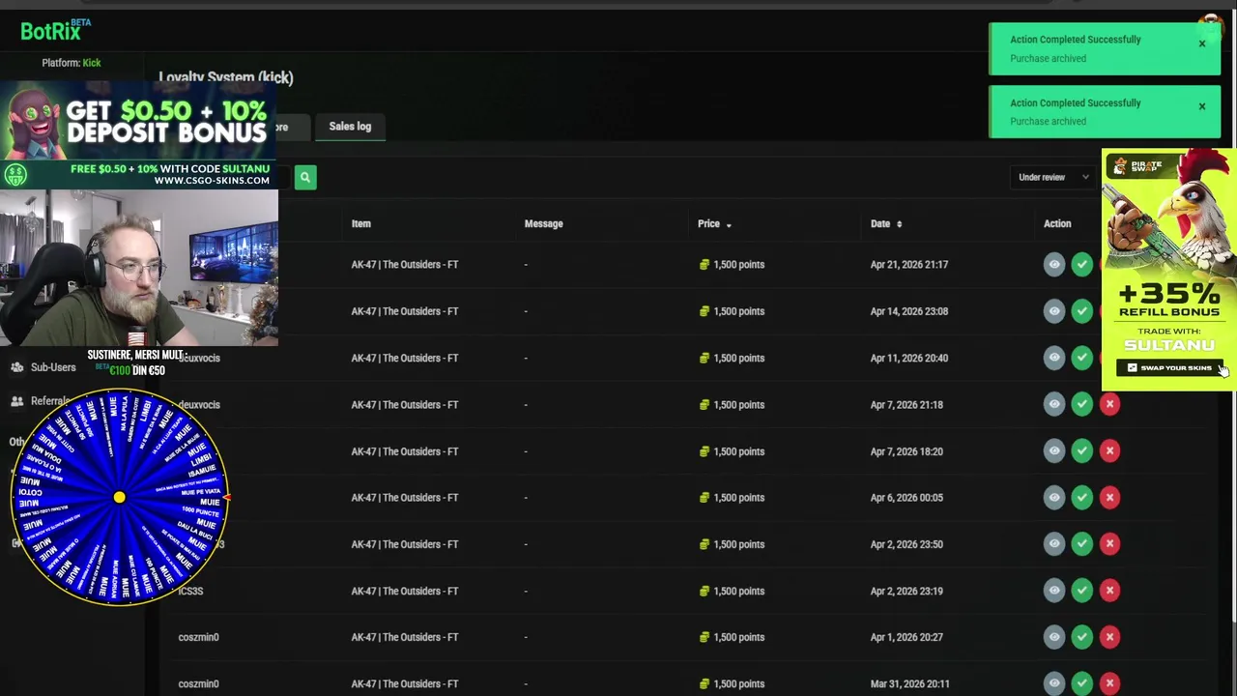Approve the Apr 2, 2026 23:19 purchase
The image size is (1237, 696).
1081,591
